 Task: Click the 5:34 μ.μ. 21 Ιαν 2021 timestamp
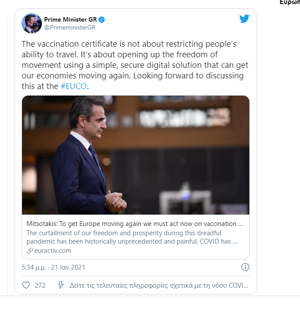pyautogui.click(x=53, y=267)
